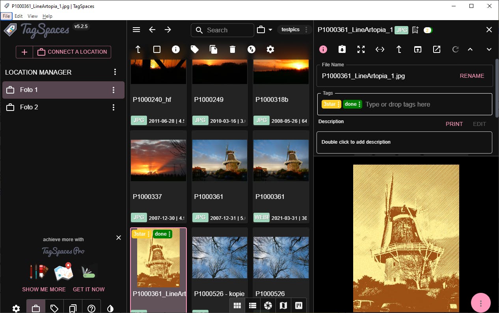Click the plus create new button
Viewport: 499px width, 313px height.
pyautogui.click(x=24, y=52)
